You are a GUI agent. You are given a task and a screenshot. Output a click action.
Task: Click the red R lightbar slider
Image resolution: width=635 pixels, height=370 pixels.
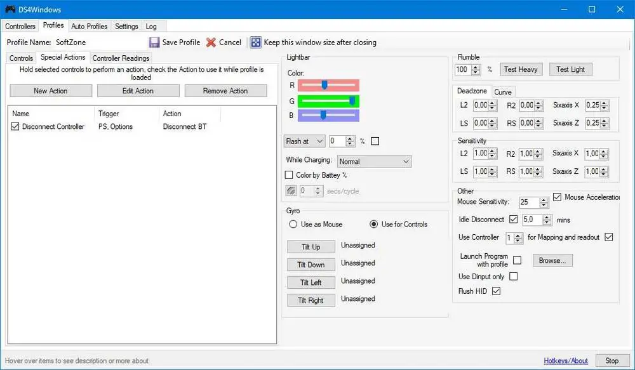coord(328,85)
